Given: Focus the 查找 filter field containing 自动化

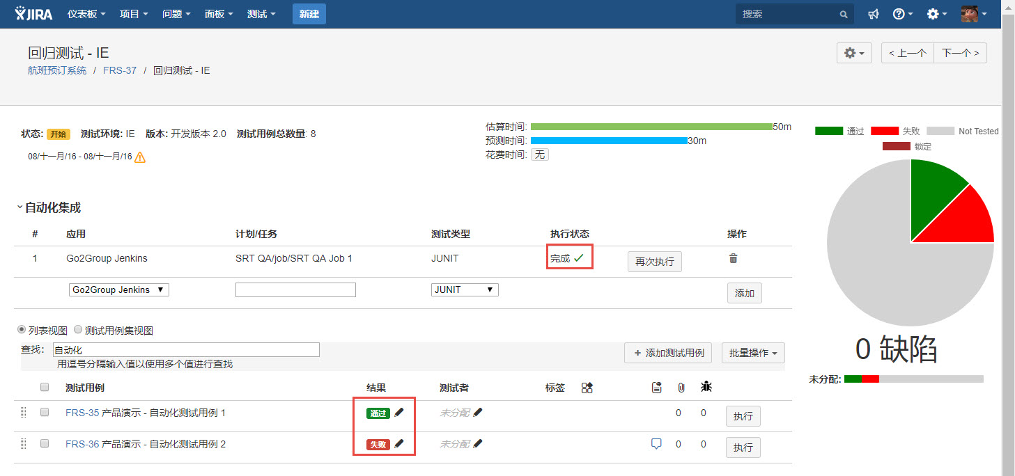Looking at the screenshot, I should (186, 349).
